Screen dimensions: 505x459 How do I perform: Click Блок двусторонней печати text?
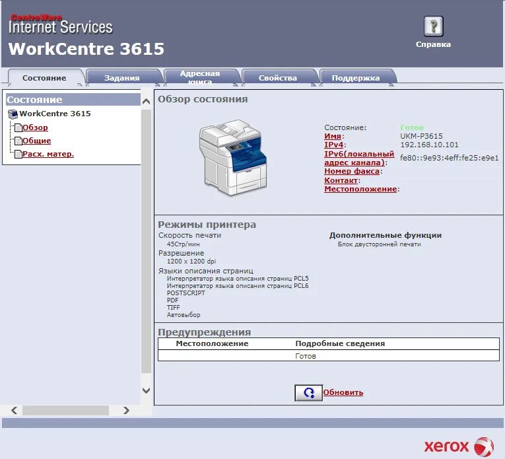point(380,244)
